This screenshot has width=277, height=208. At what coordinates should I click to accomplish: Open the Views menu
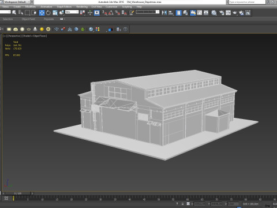(x=5, y=7)
